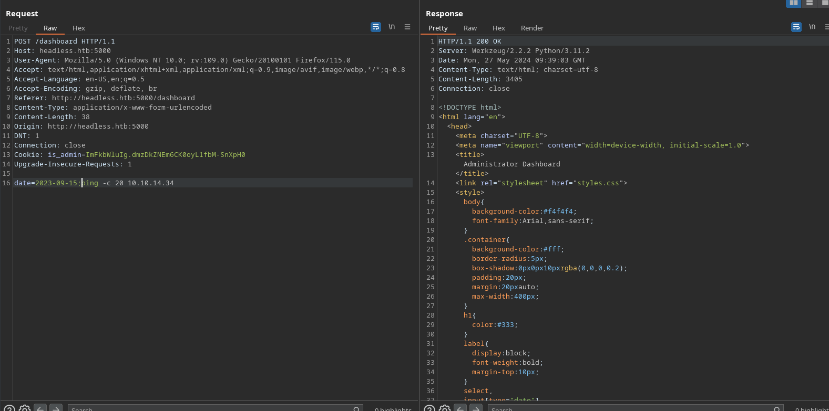Click the 'background-color:#fff' CSS line
829x411 pixels.
[518, 249]
